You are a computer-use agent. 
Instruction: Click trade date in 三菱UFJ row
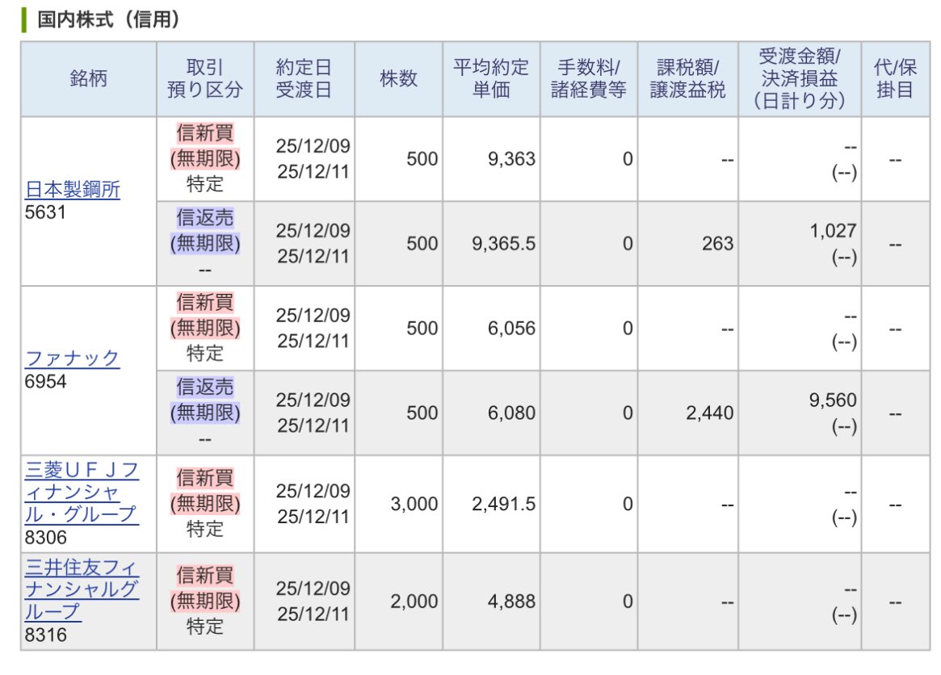(313, 492)
